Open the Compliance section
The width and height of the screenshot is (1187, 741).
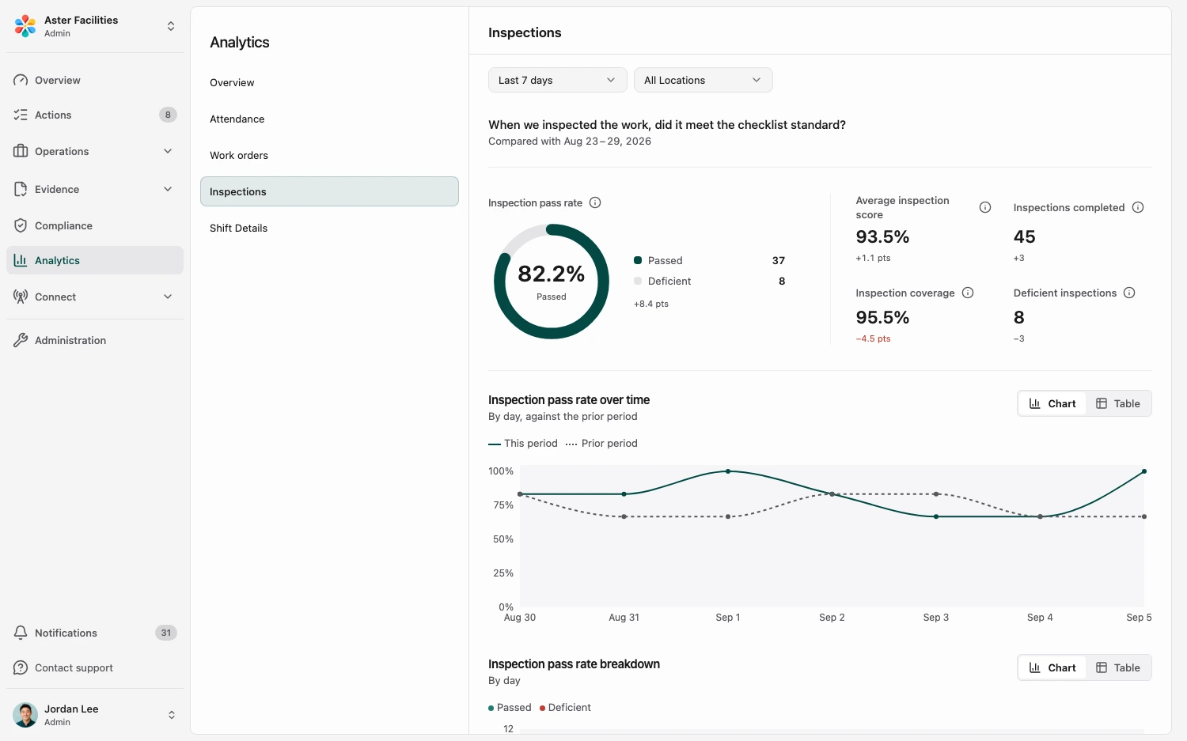95,225
